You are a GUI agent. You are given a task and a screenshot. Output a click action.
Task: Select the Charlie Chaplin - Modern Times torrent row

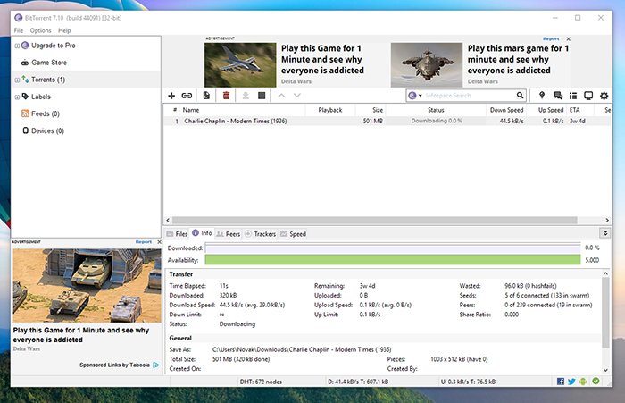coord(387,121)
